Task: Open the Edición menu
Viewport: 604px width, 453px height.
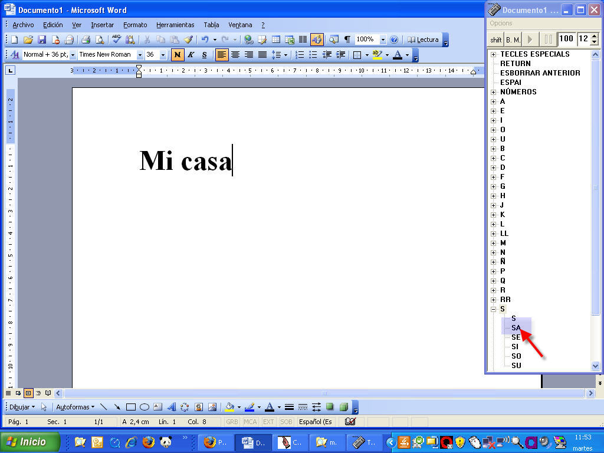Action: [x=52, y=25]
